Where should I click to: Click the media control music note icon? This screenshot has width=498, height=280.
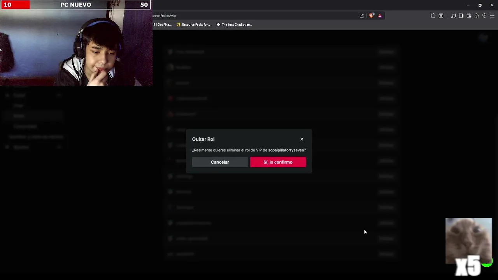453,16
